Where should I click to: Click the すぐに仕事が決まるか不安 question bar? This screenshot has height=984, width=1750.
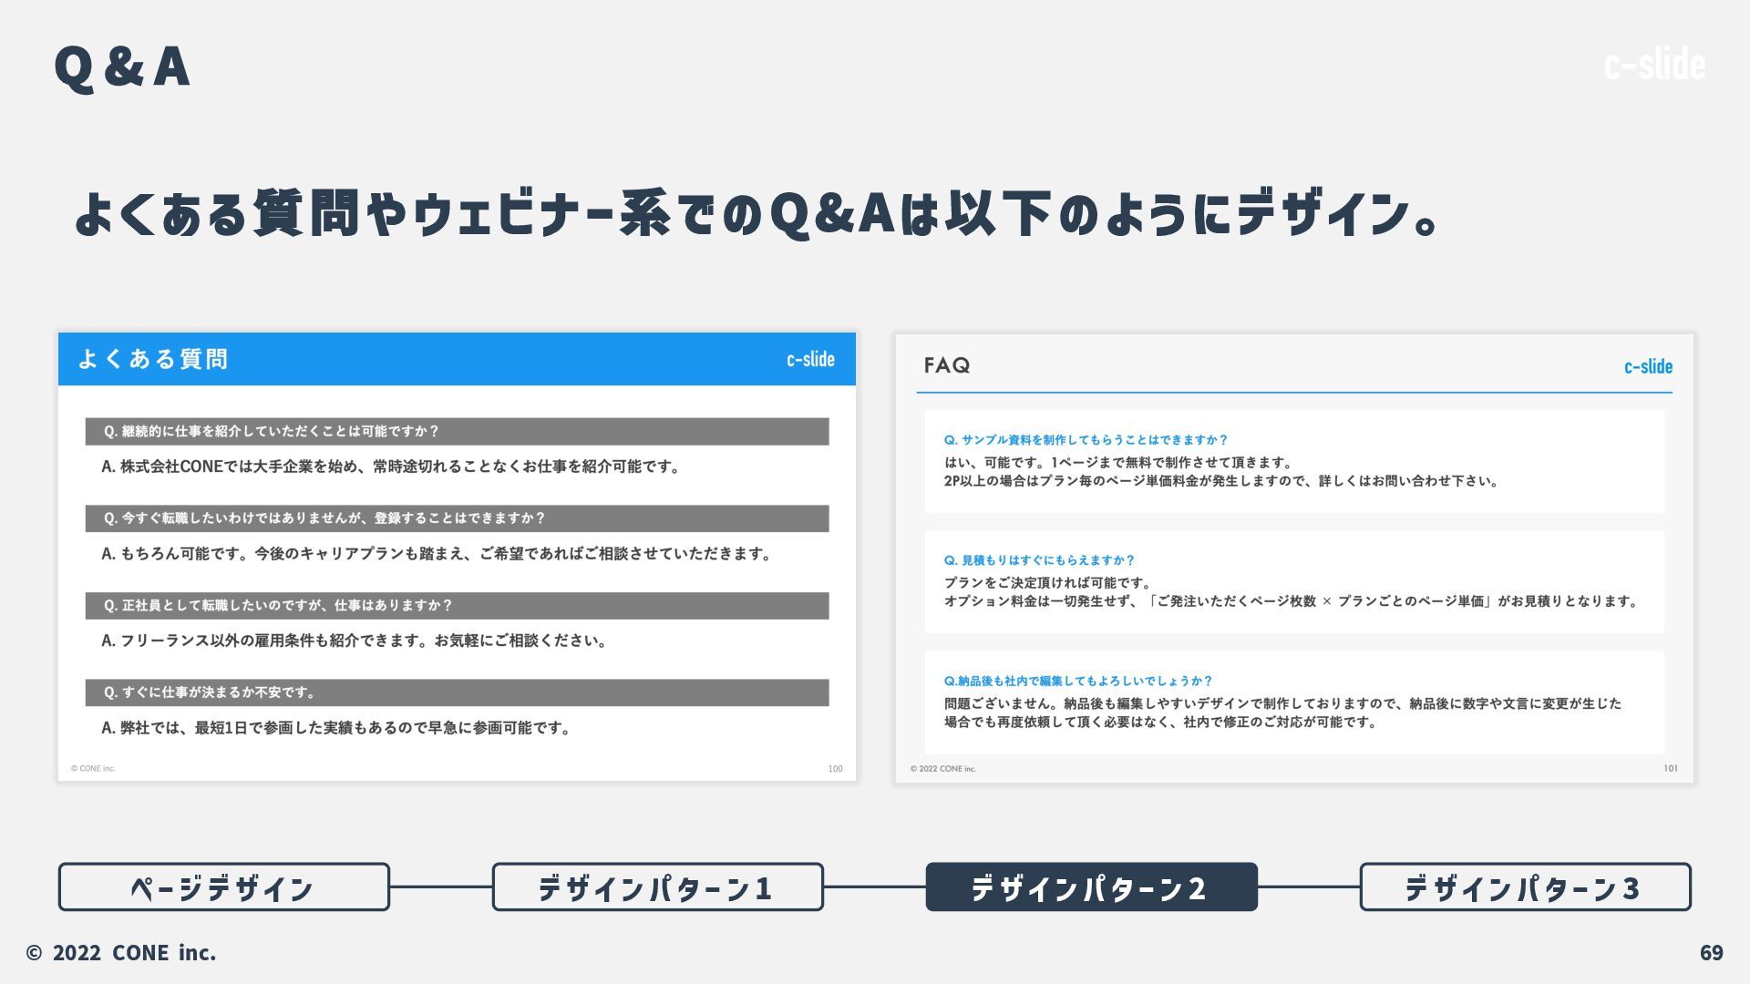coord(457,692)
